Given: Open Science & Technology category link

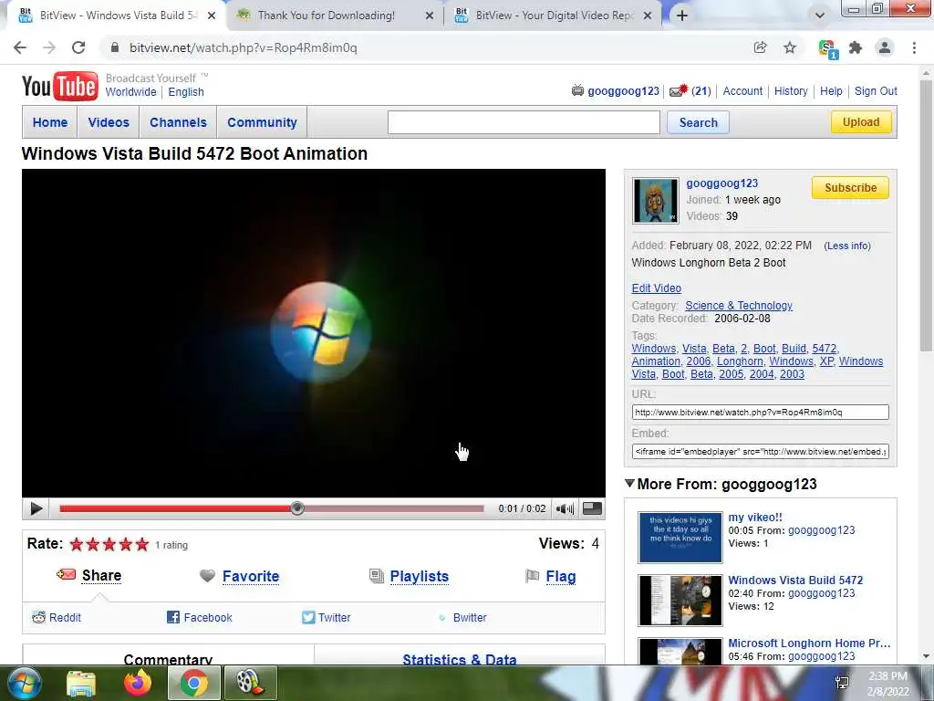Looking at the screenshot, I should pos(739,305).
